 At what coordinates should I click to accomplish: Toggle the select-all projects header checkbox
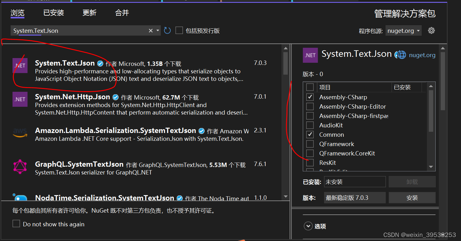coord(310,87)
